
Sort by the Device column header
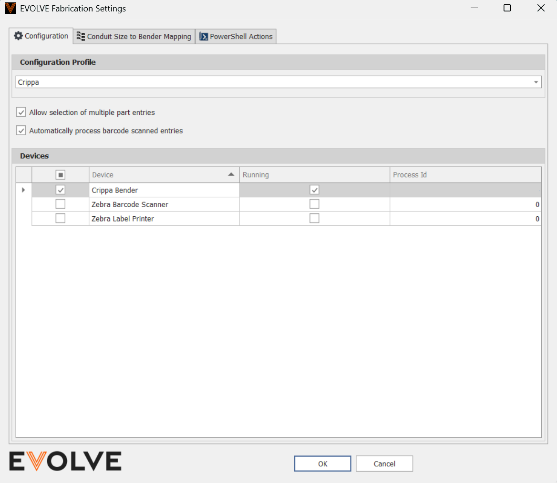click(x=164, y=175)
